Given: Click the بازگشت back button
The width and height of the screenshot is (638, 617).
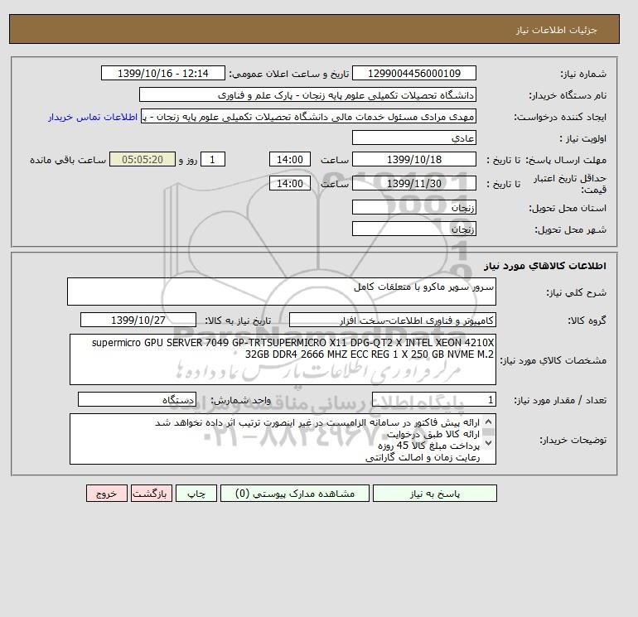Looking at the screenshot, I should click(x=152, y=494).
